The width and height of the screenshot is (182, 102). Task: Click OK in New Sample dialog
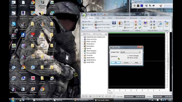(x=116, y=63)
